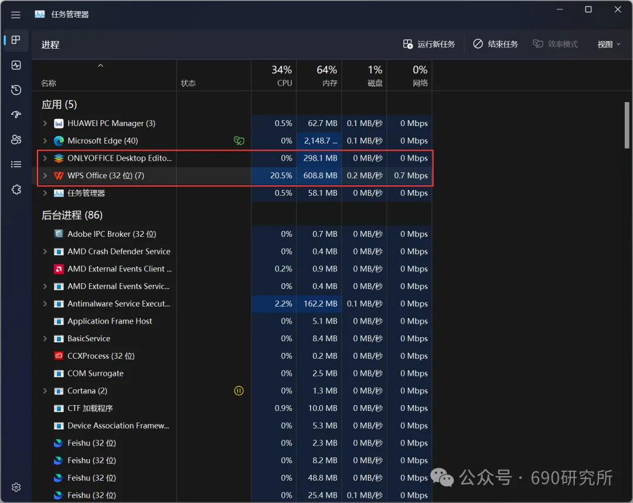Screen dimensions: 633x503
Task: Sort by the 内存 column header
Action: [319, 75]
